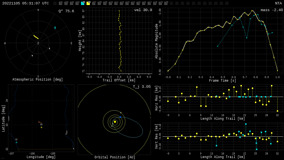Click the orange ground track arrow on map
The height and width of the screenshot is (160, 284).
point(40,122)
